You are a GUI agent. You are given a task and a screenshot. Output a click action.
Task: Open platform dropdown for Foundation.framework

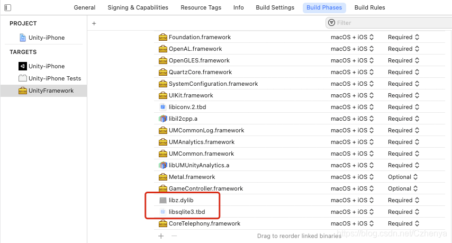click(x=352, y=37)
